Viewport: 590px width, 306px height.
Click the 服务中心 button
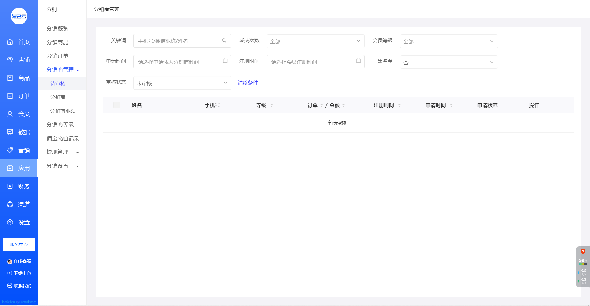19,244
